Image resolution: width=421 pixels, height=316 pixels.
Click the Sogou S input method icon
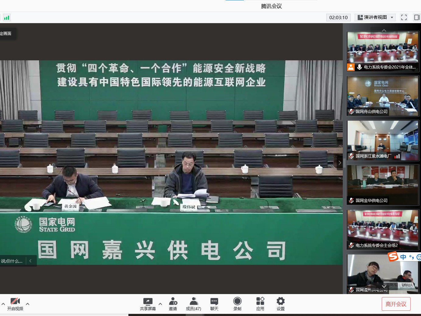point(393,256)
